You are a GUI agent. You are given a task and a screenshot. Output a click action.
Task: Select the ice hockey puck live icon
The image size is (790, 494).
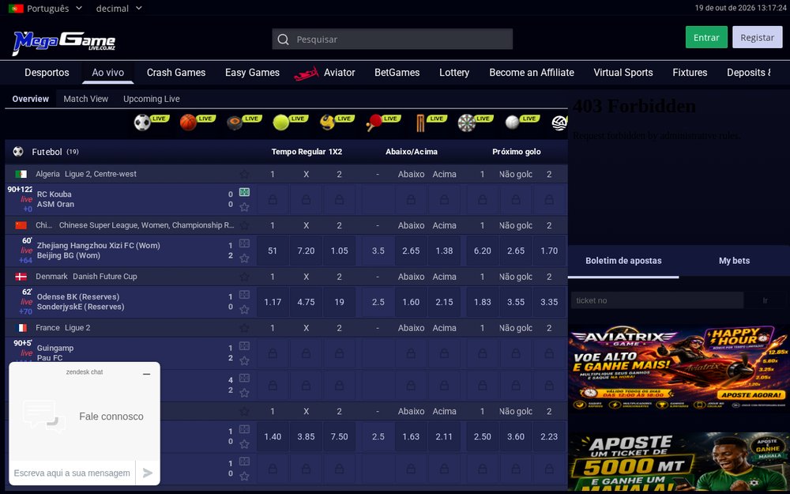235,123
